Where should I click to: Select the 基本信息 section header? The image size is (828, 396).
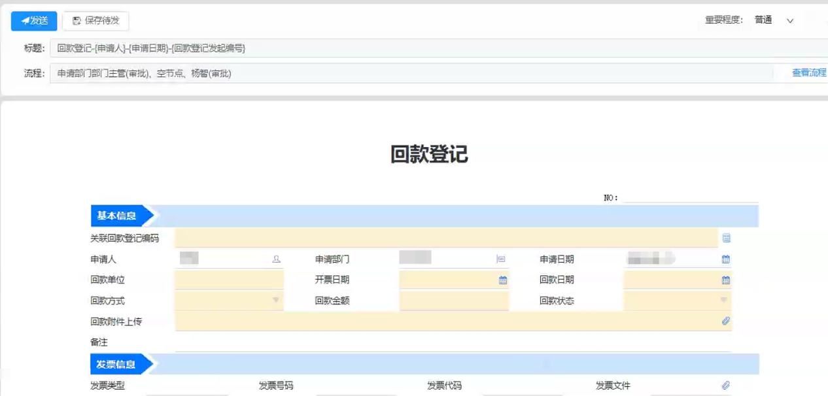[x=118, y=216]
